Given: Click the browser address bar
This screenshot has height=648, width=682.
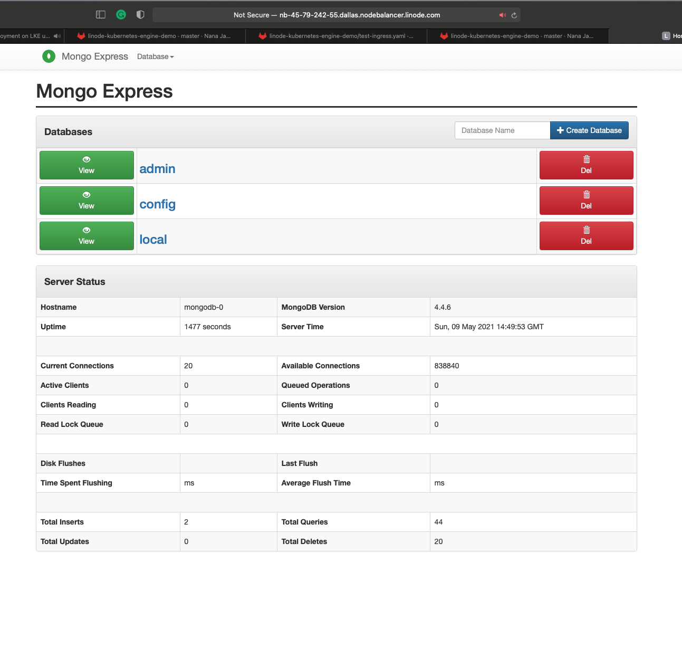Looking at the screenshot, I should pos(337,15).
